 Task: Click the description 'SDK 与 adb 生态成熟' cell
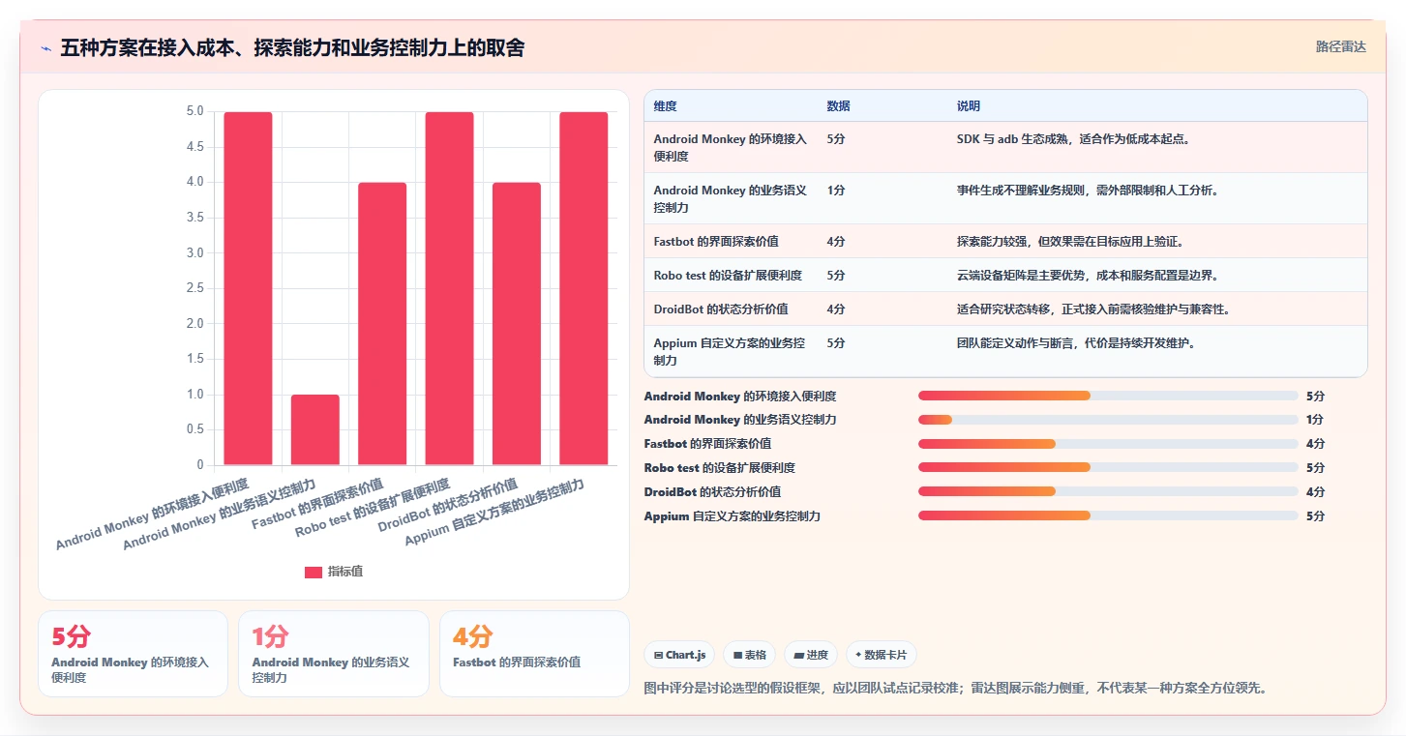pyautogui.click(x=1073, y=139)
